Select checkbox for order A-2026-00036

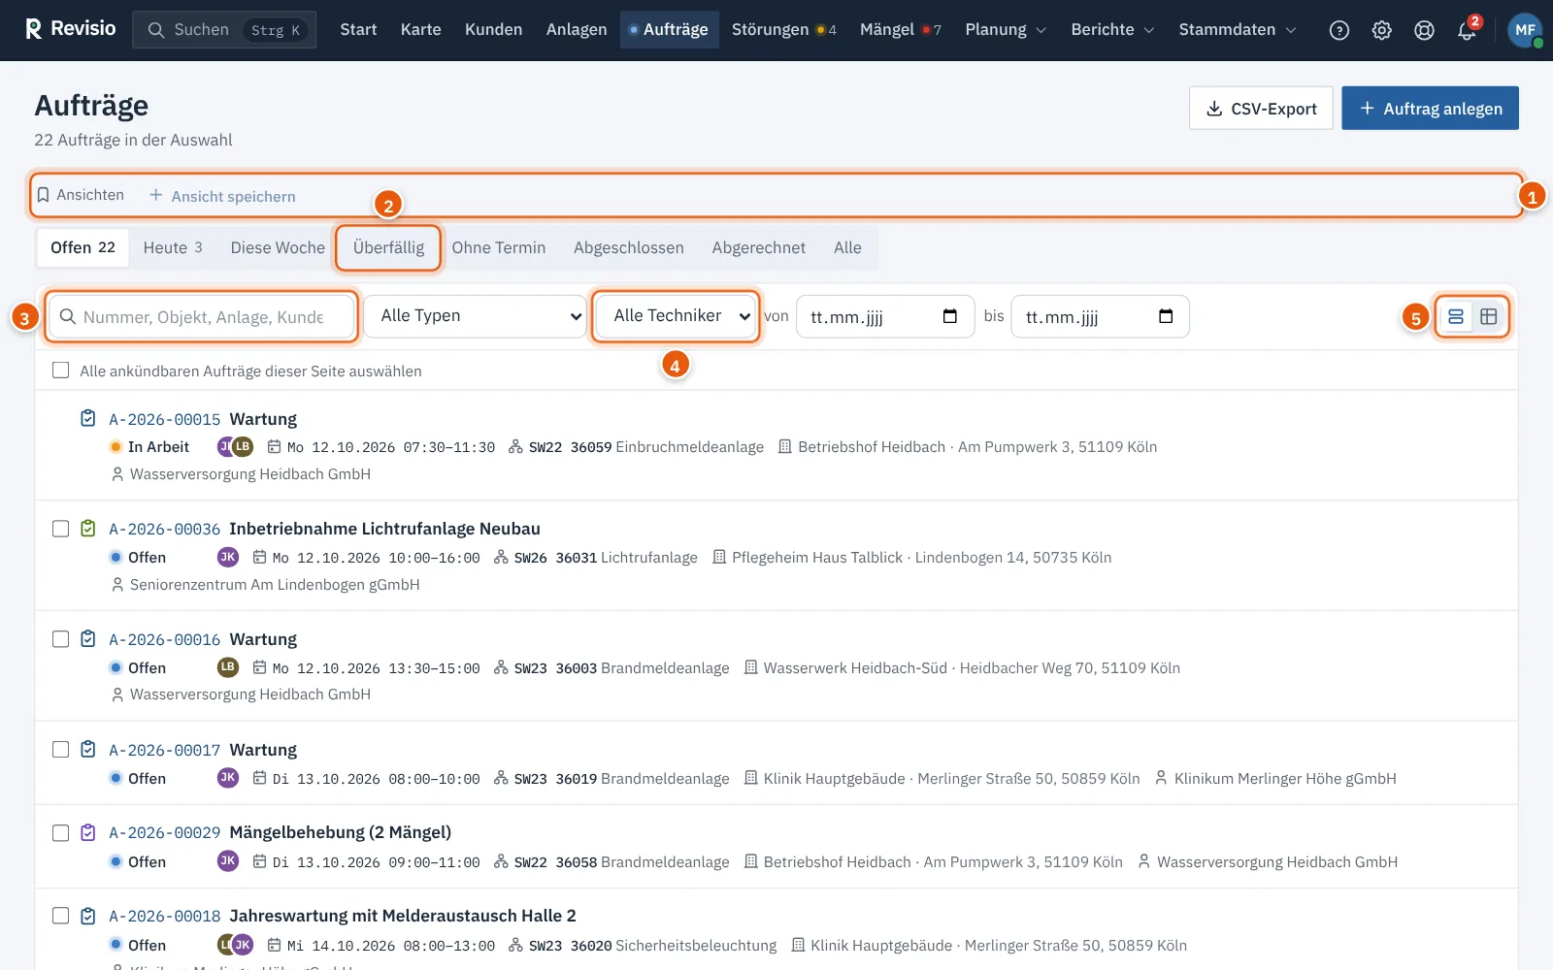point(60,529)
